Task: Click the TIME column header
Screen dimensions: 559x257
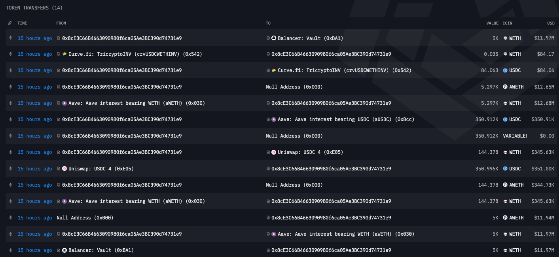Action: (x=22, y=23)
